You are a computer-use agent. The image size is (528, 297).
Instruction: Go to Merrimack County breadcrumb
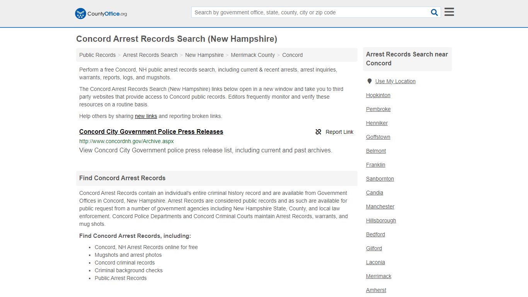pos(253,55)
